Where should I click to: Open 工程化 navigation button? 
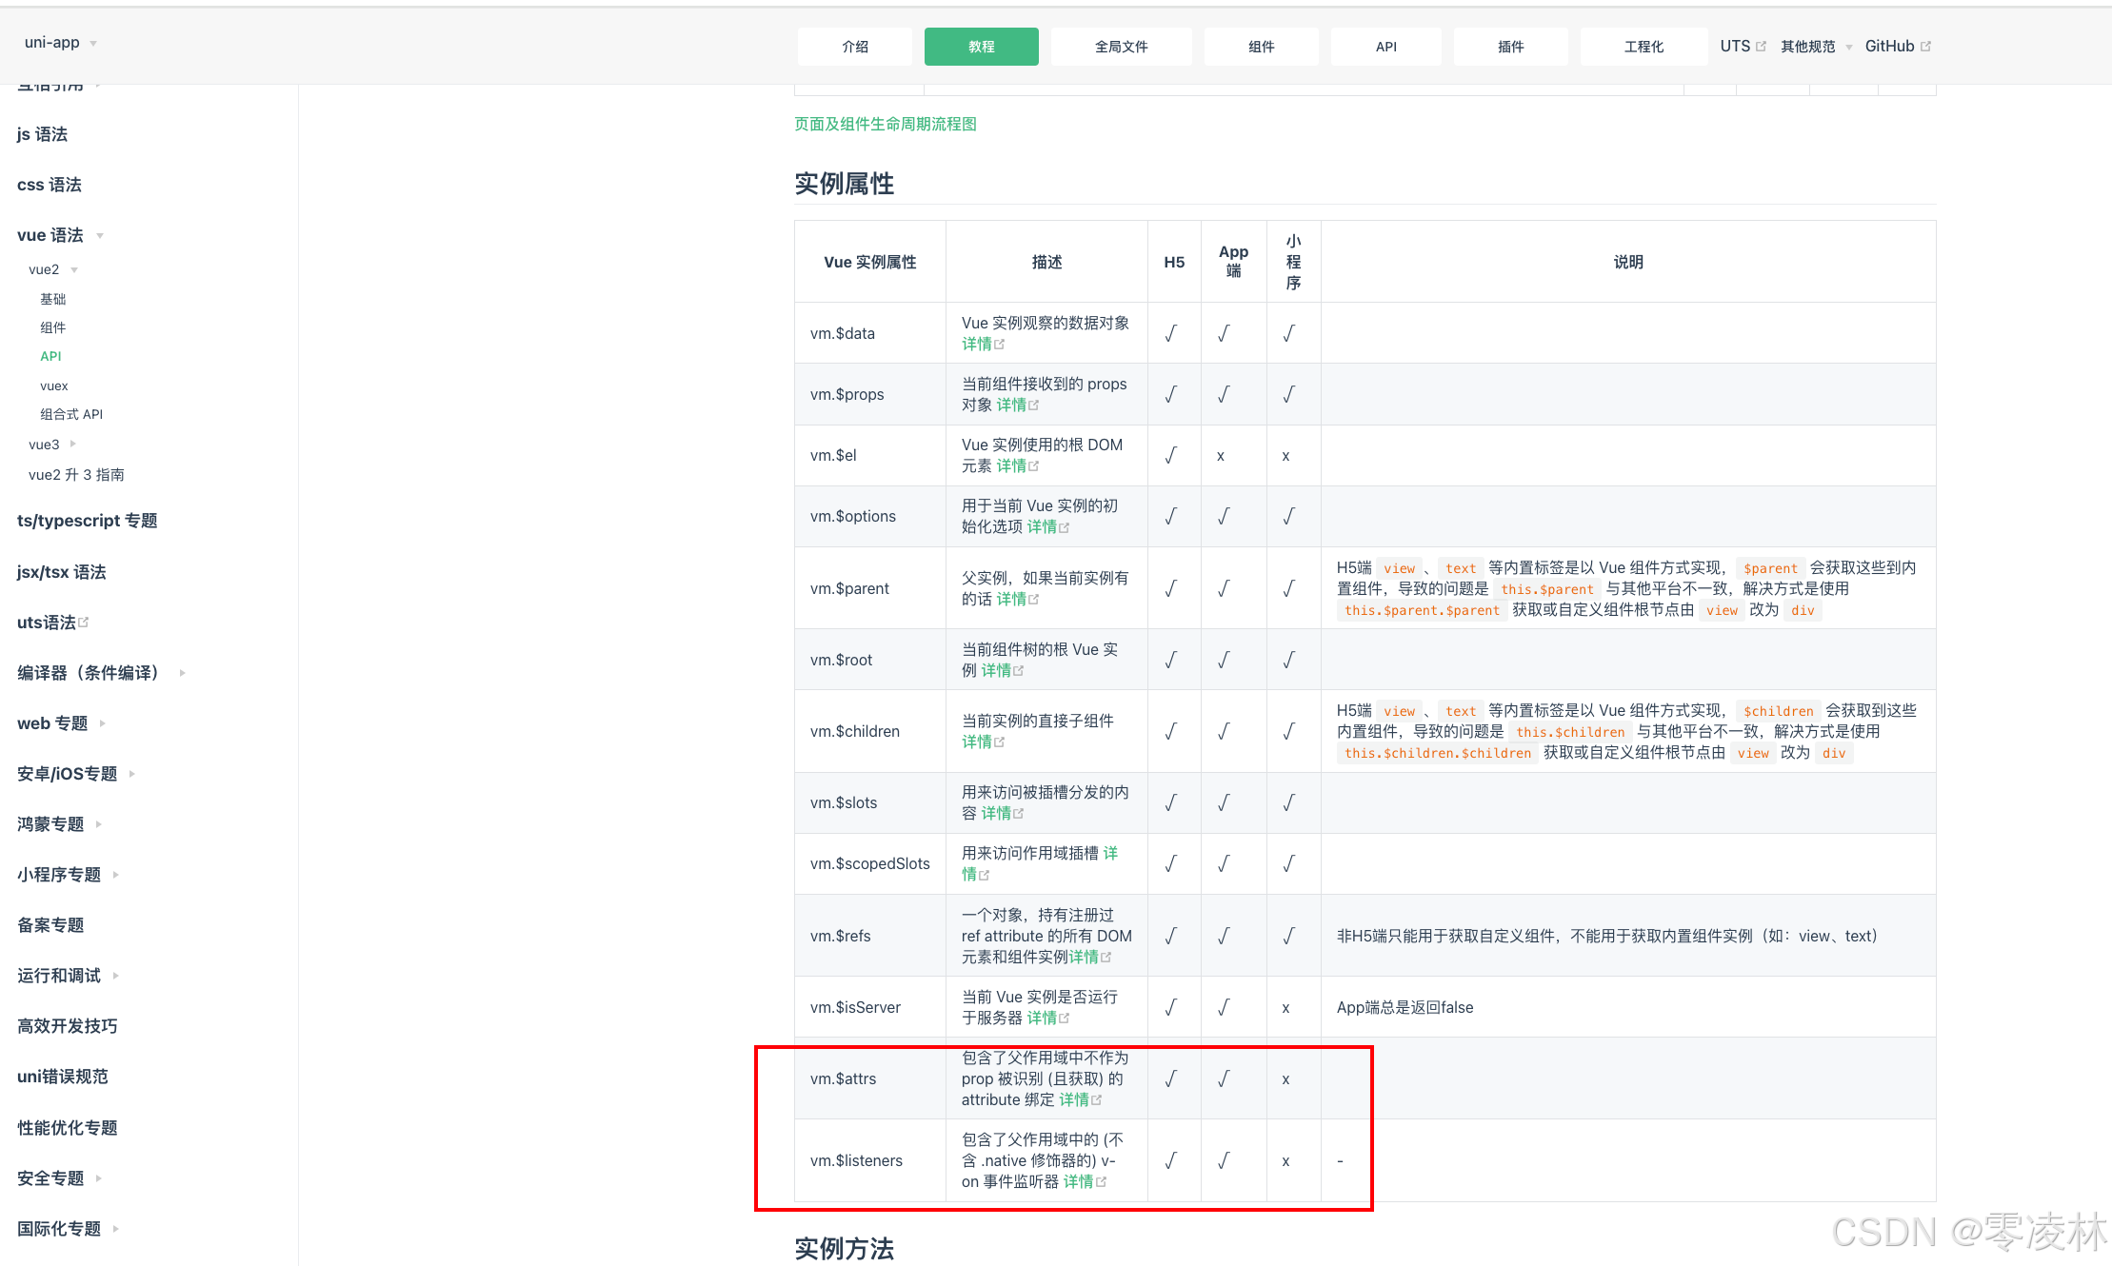[1643, 47]
